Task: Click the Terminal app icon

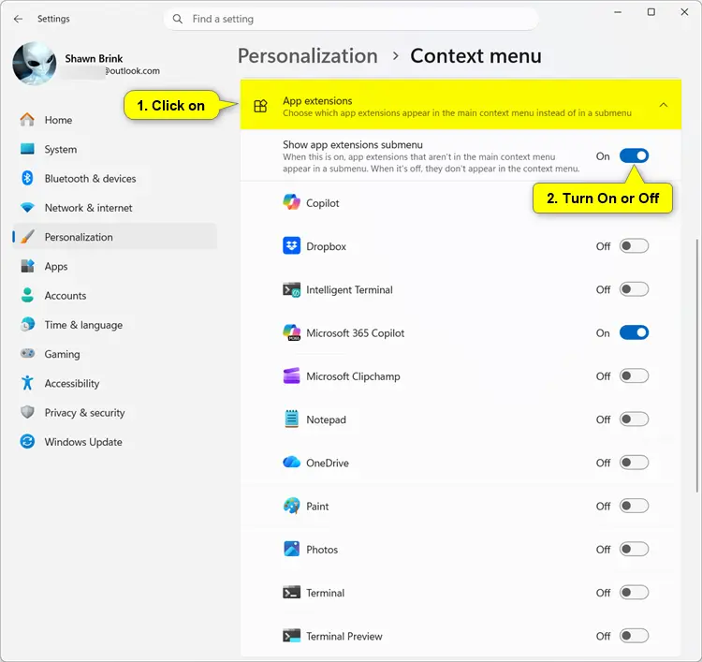Action: click(x=291, y=593)
